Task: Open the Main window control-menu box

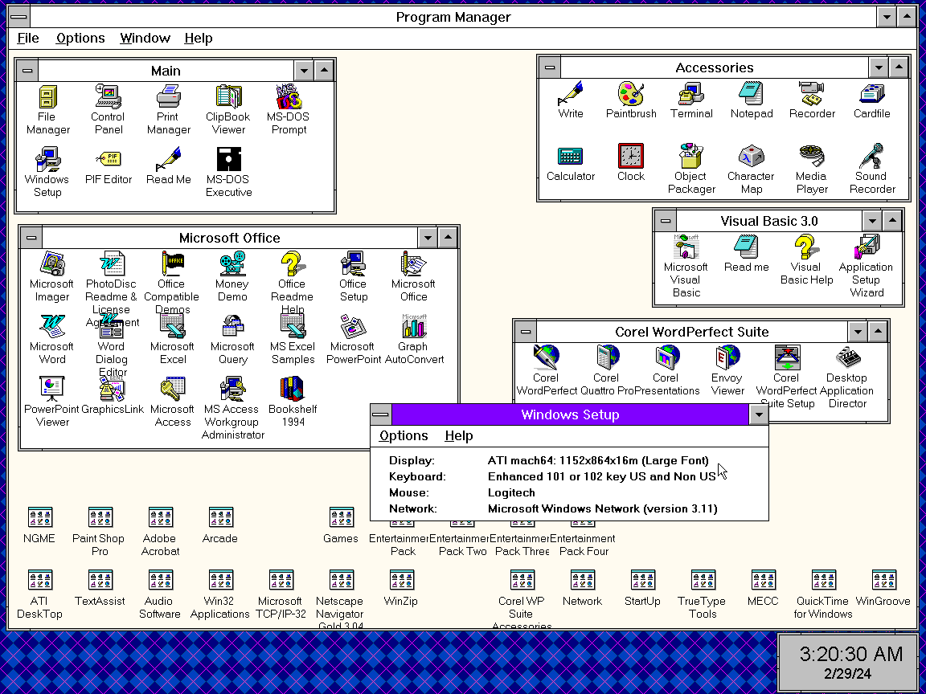Action: coord(27,71)
